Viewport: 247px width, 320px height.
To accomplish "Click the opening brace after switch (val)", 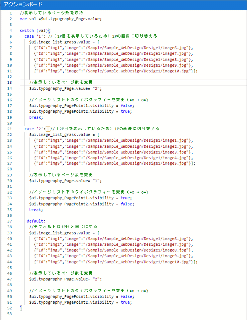I will click(x=49, y=30).
